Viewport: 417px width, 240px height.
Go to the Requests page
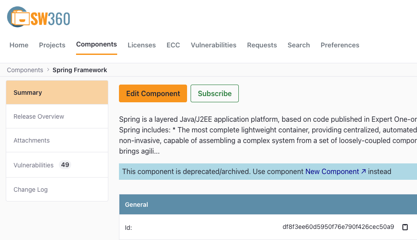262,45
